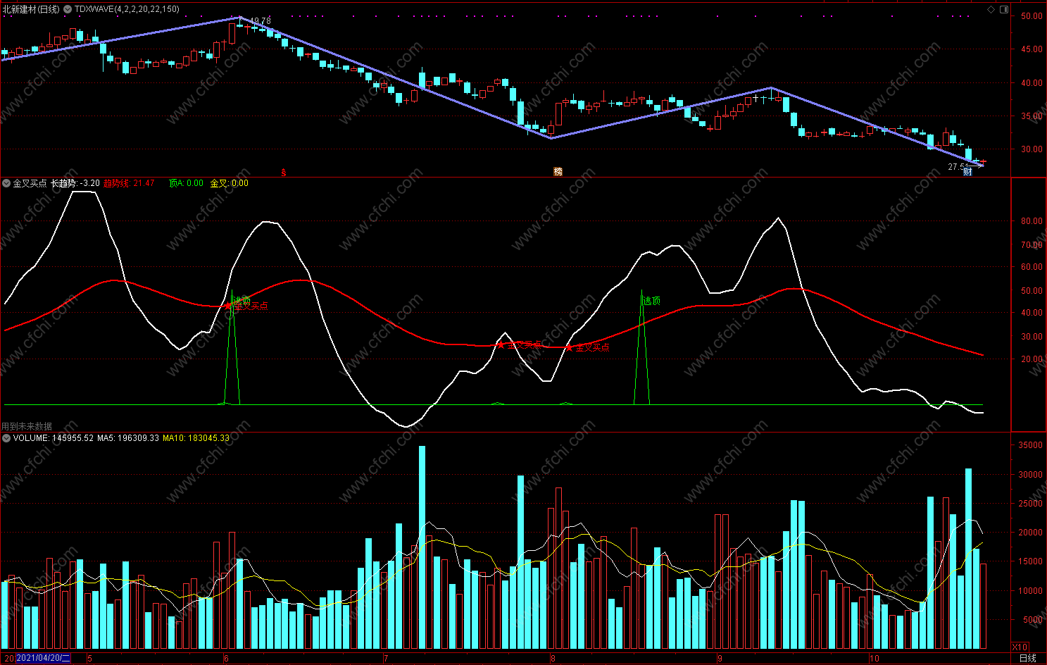Click the diamond icon at chart top-right

tap(991, 9)
